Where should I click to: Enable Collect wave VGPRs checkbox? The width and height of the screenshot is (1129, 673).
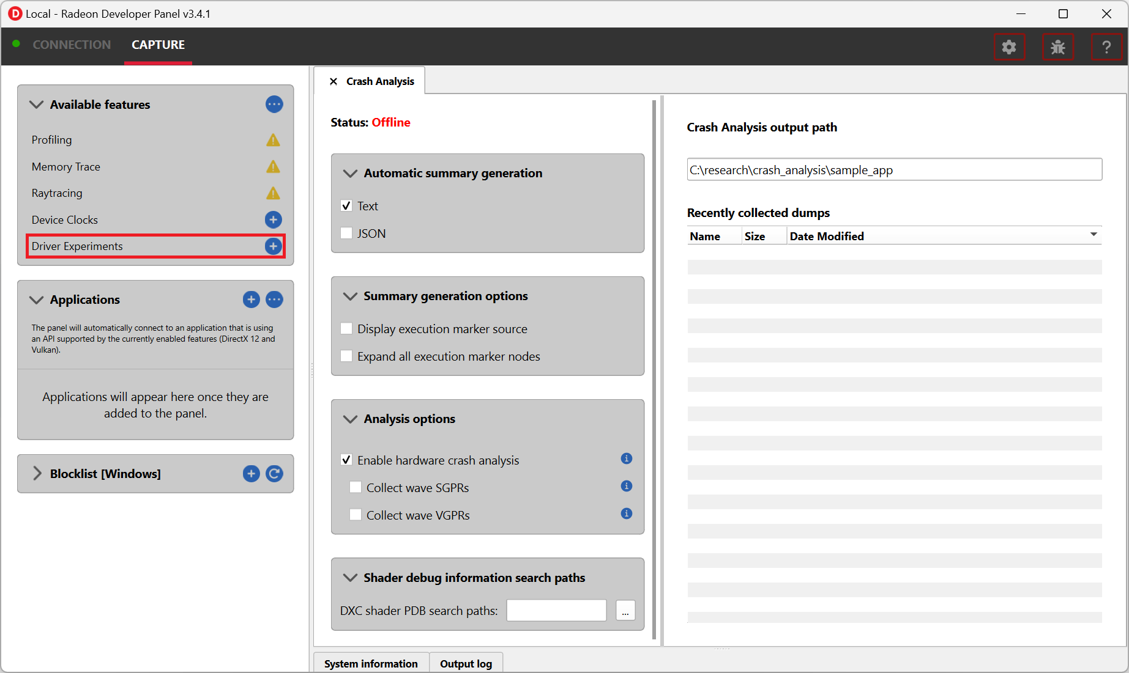356,515
